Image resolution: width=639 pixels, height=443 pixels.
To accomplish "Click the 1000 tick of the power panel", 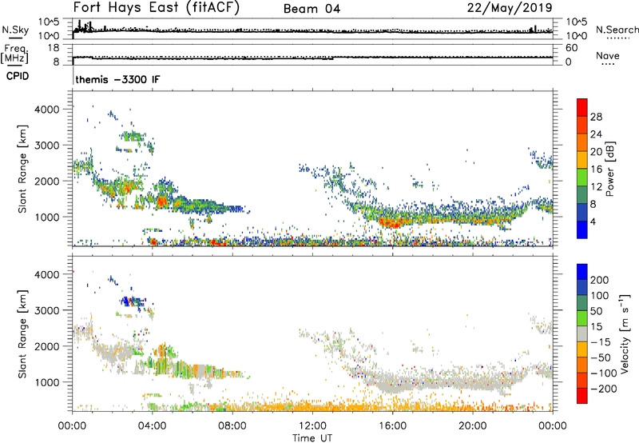I will click(46, 217).
